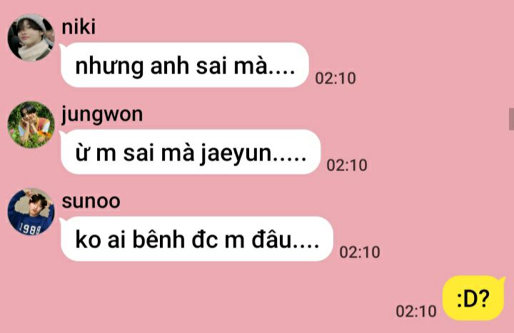Click the 02:10 timestamp beside sunoo's message

[x=360, y=252]
